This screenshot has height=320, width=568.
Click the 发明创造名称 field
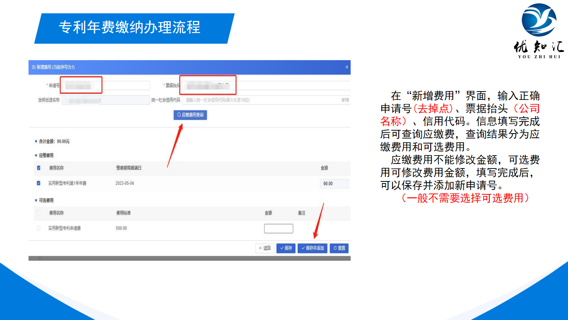pos(106,100)
